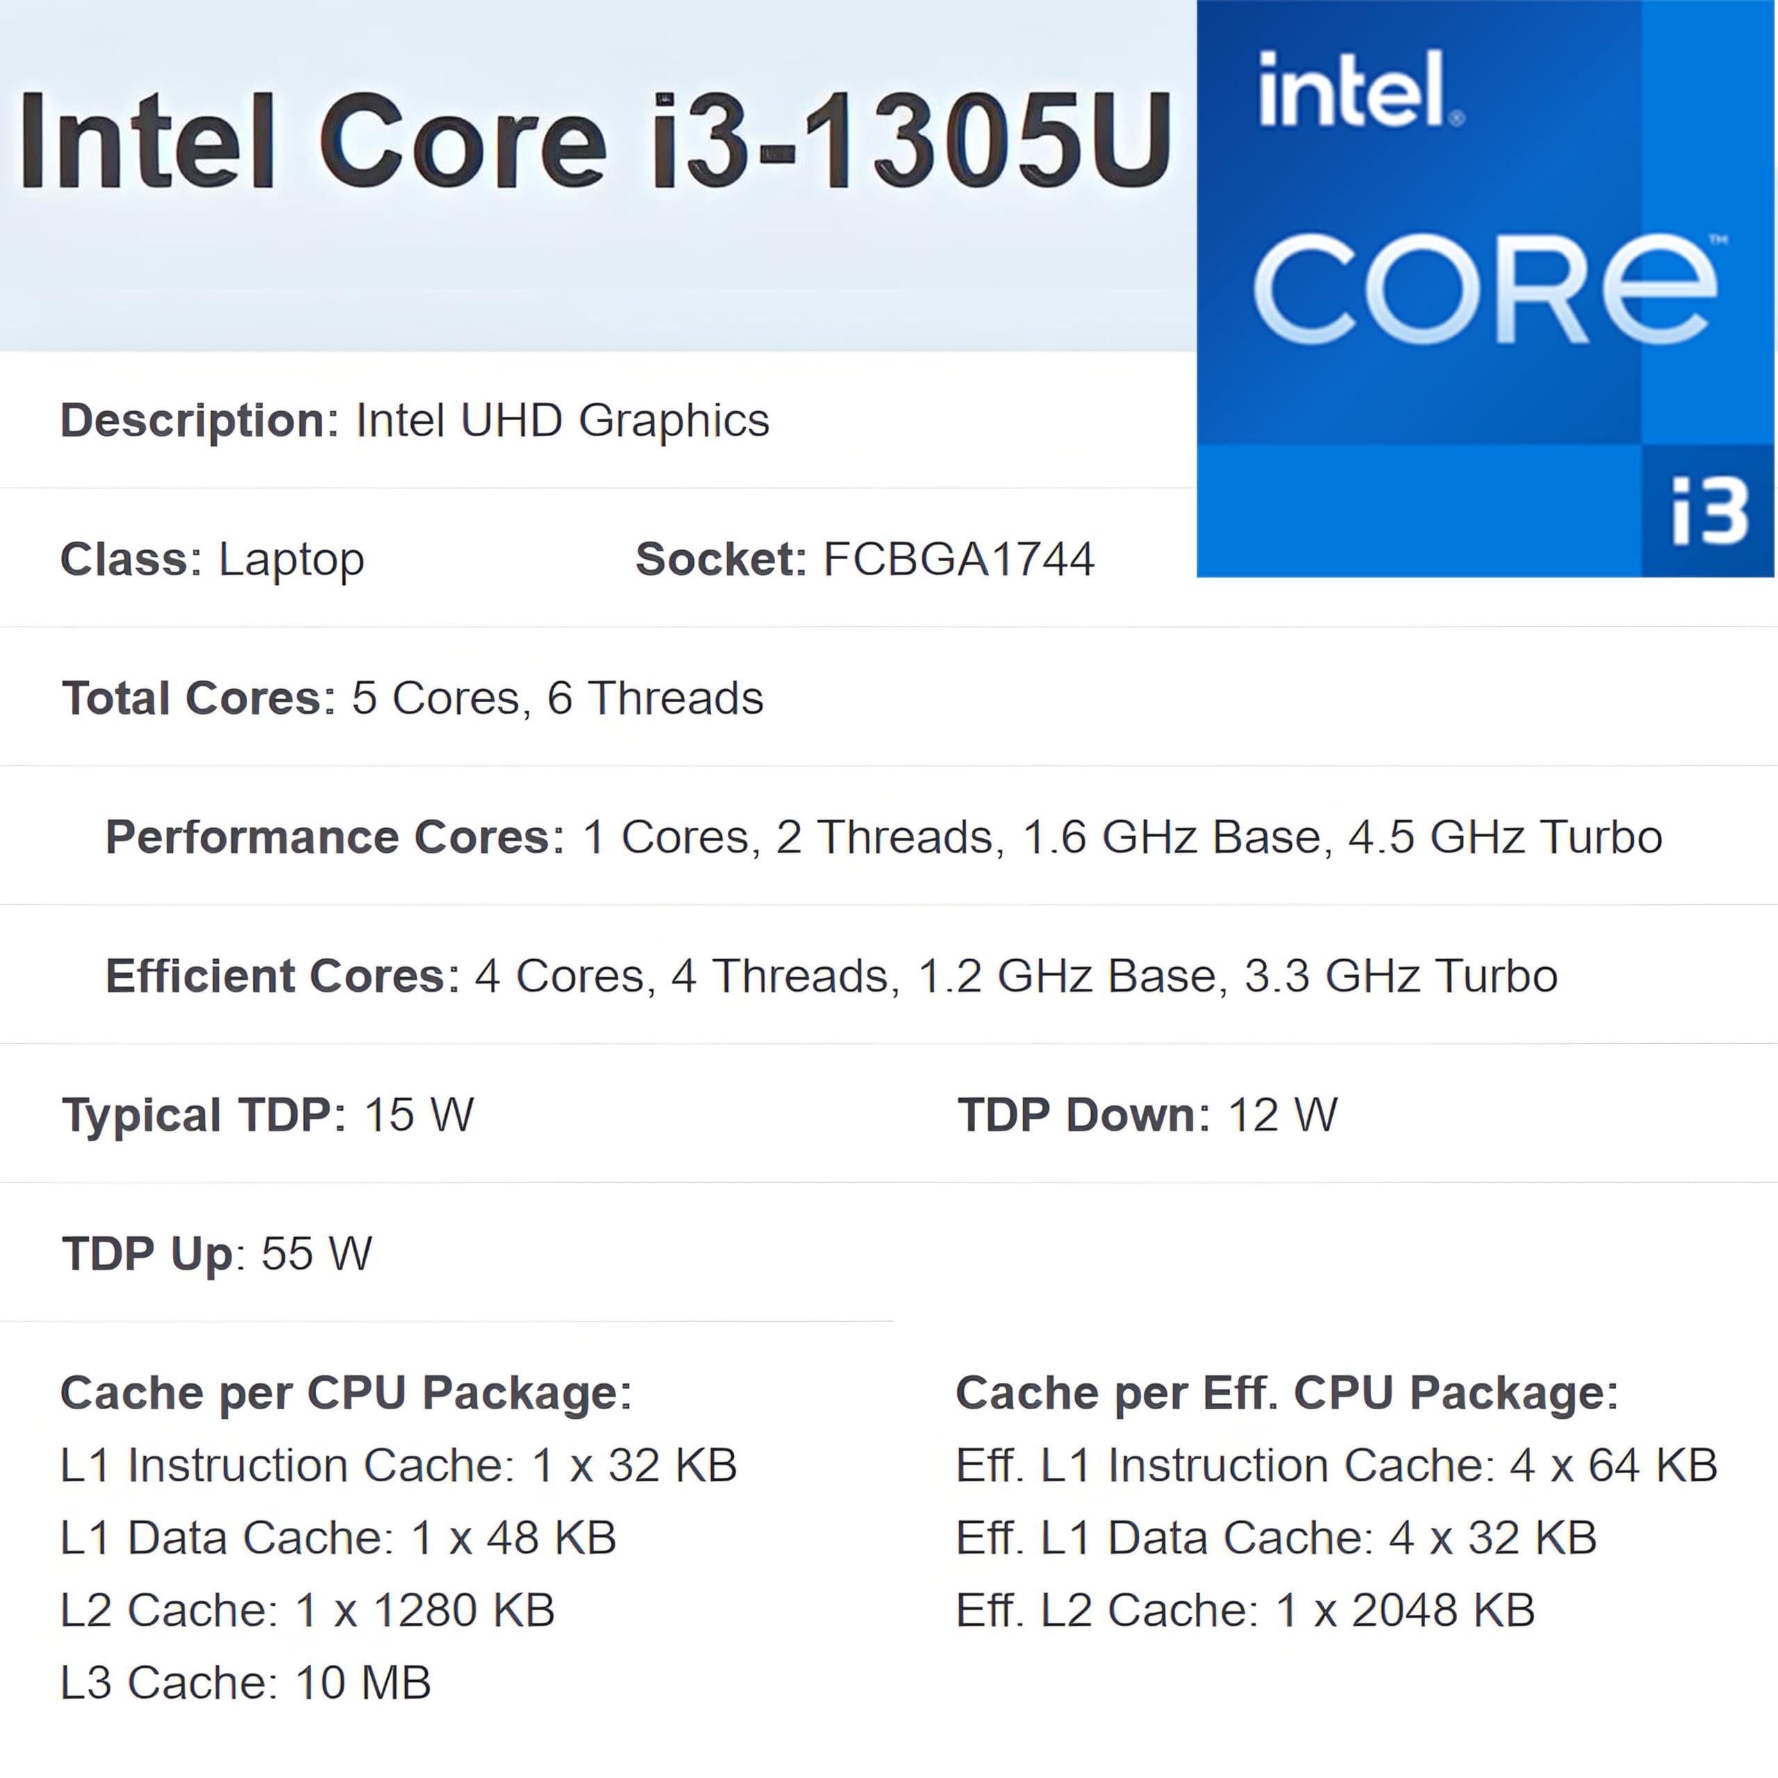1778x1778 pixels.
Task: Click the TDP Up 55 W entry
Action: pyautogui.click(x=216, y=1254)
